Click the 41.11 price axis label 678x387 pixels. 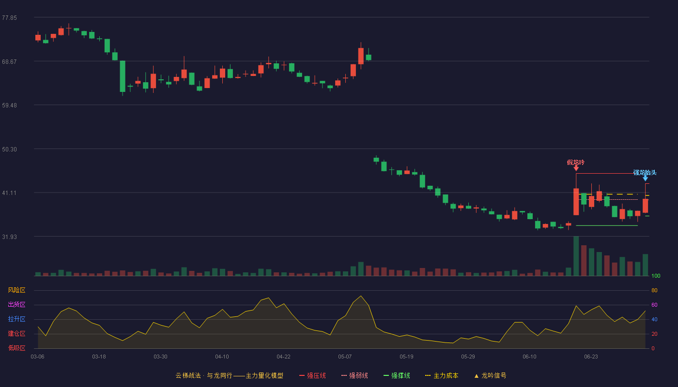point(9,193)
